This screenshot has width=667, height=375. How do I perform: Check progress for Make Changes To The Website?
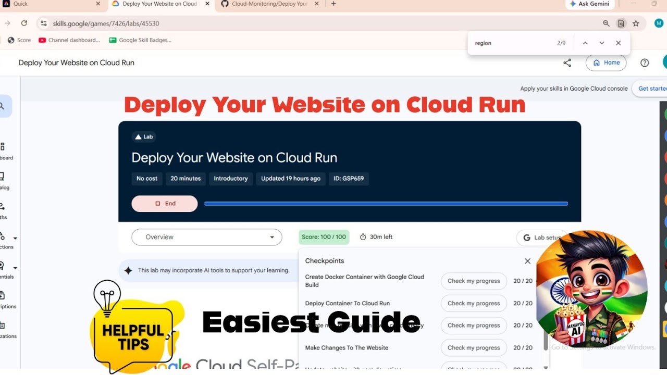click(x=474, y=347)
